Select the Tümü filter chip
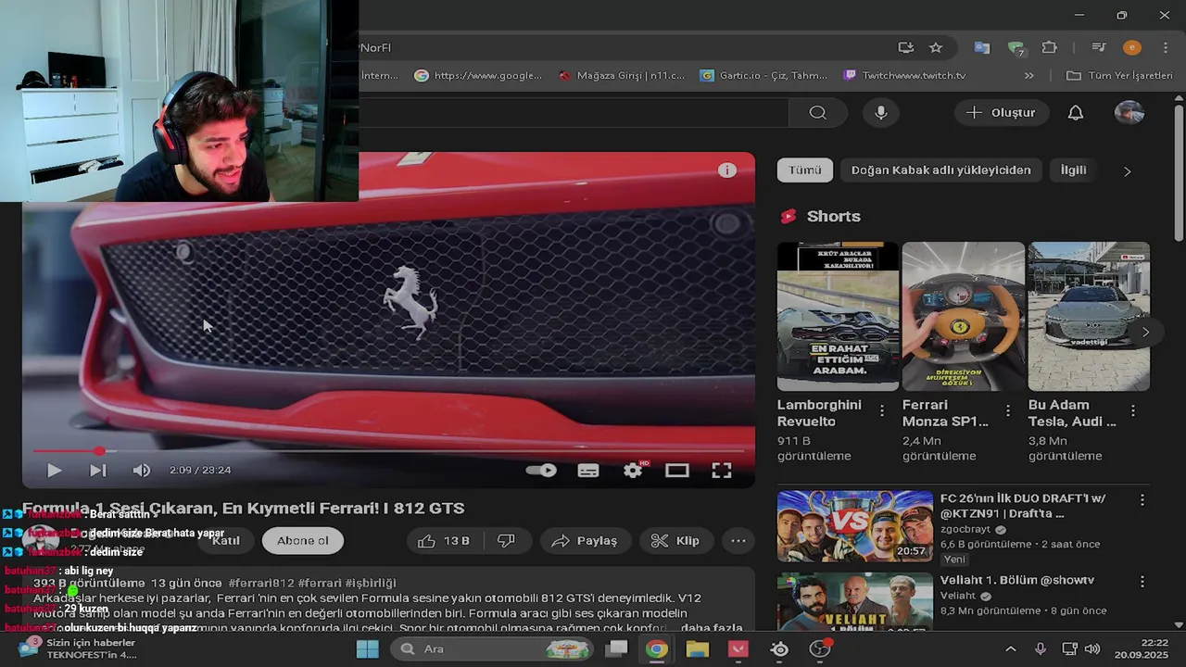Image resolution: width=1186 pixels, height=667 pixels. click(805, 170)
